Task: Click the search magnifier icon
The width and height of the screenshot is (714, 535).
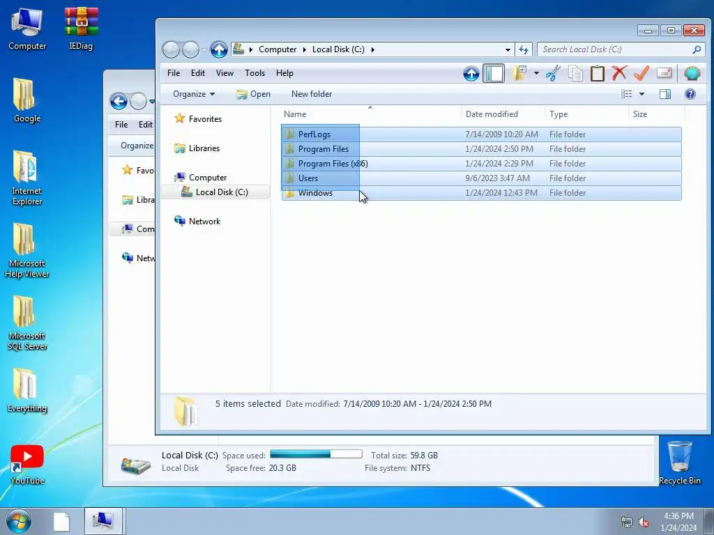Action: pos(697,49)
